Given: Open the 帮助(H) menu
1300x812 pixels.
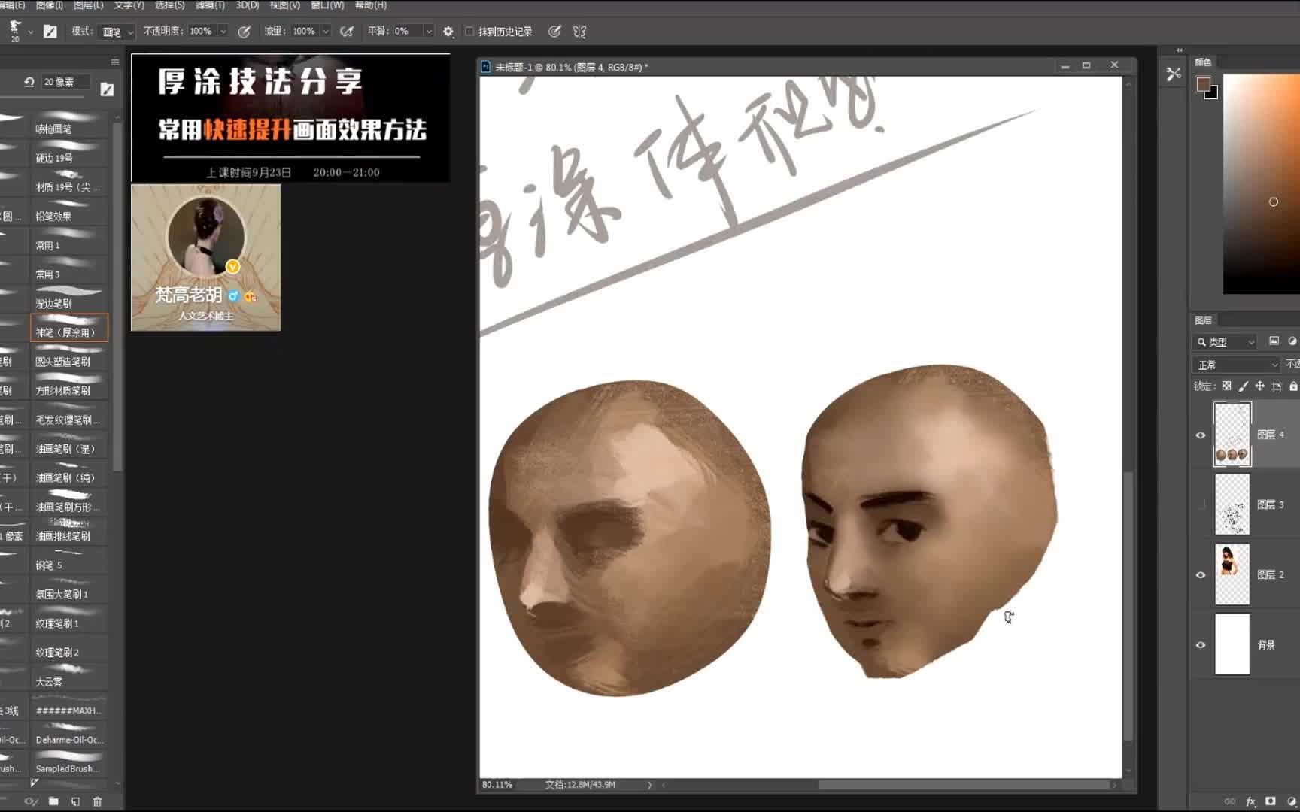Looking at the screenshot, I should pyautogui.click(x=370, y=5).
